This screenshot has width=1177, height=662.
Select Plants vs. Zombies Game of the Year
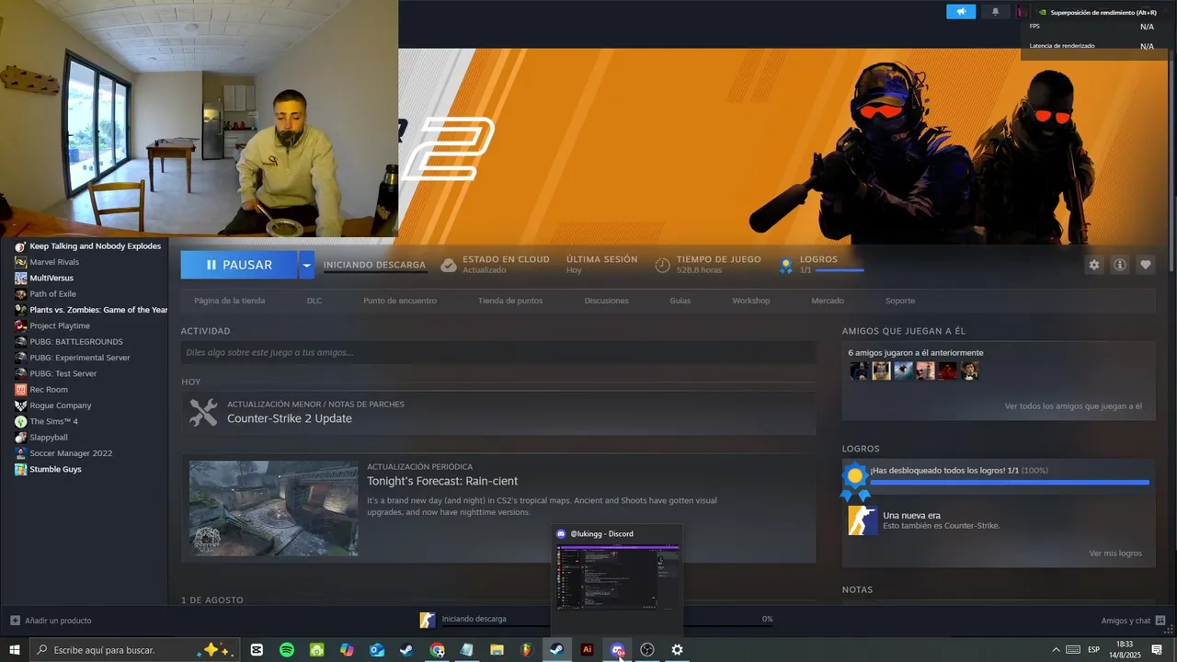coord(98,310)
